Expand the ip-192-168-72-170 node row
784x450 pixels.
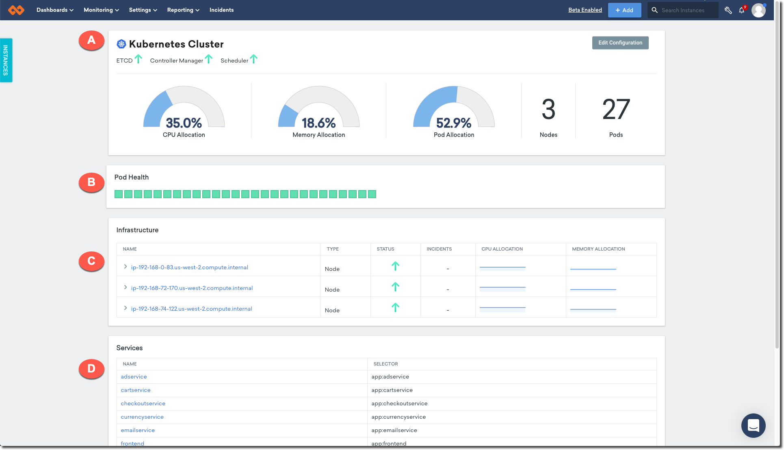point(126,287)
